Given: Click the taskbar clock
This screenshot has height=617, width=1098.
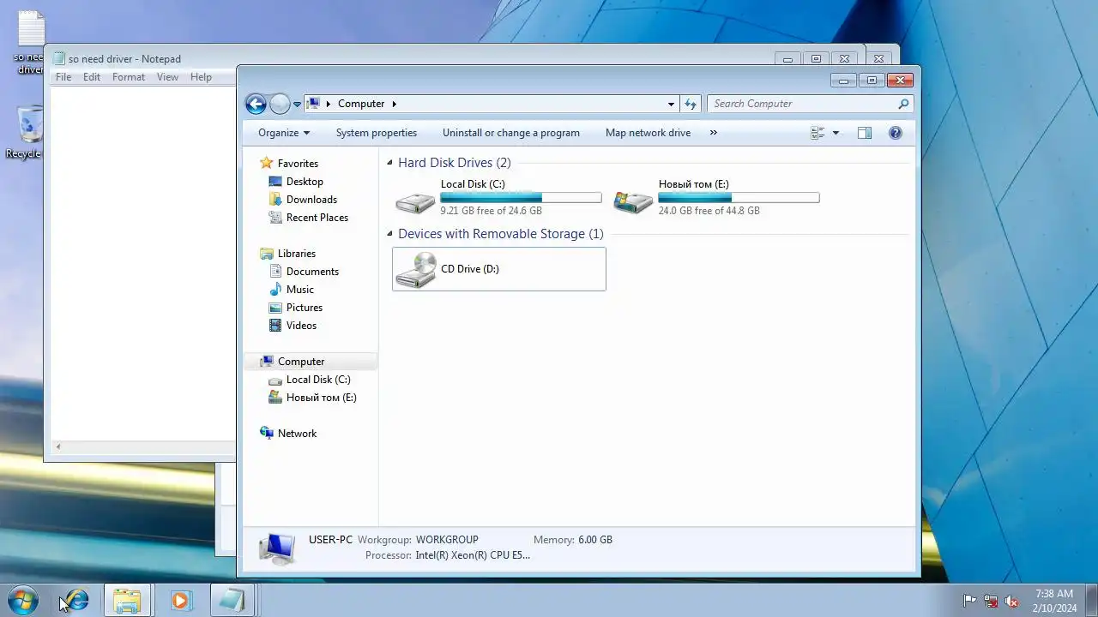Looking at the screenshot, I should point(1054,601).
